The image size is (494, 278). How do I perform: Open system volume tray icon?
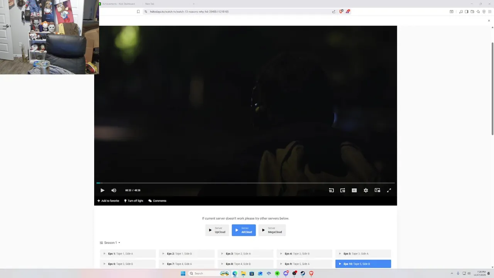[x=469, y=273]
